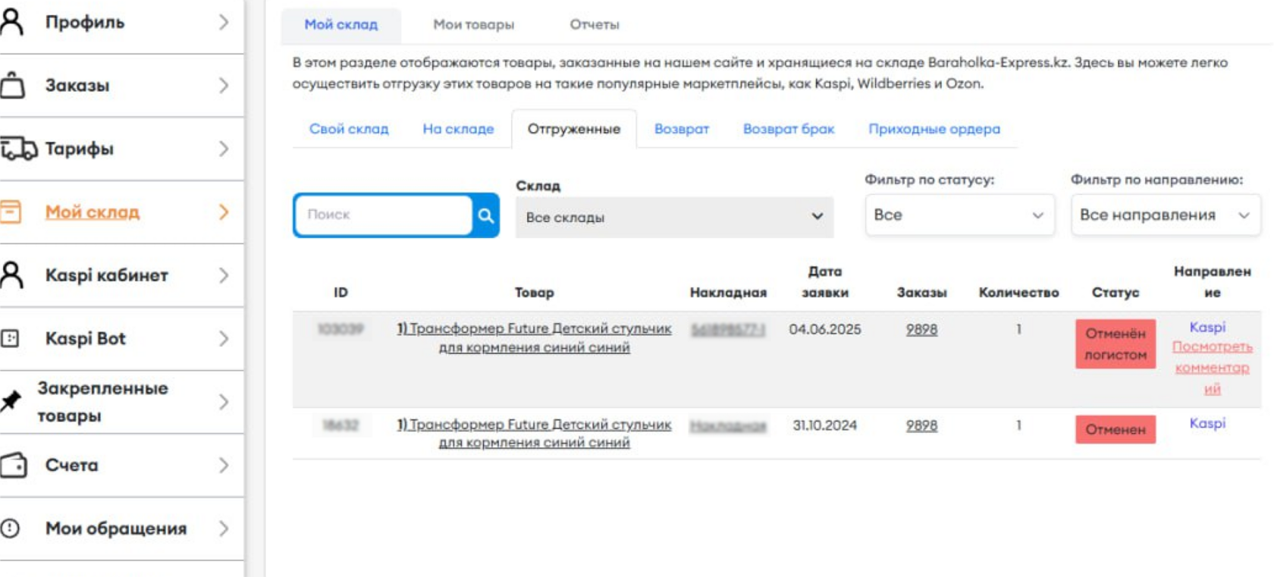This screenshot has height=577, width=1274.
Task: Click the Мои обращения alert icon
Action: coord(11,528)
